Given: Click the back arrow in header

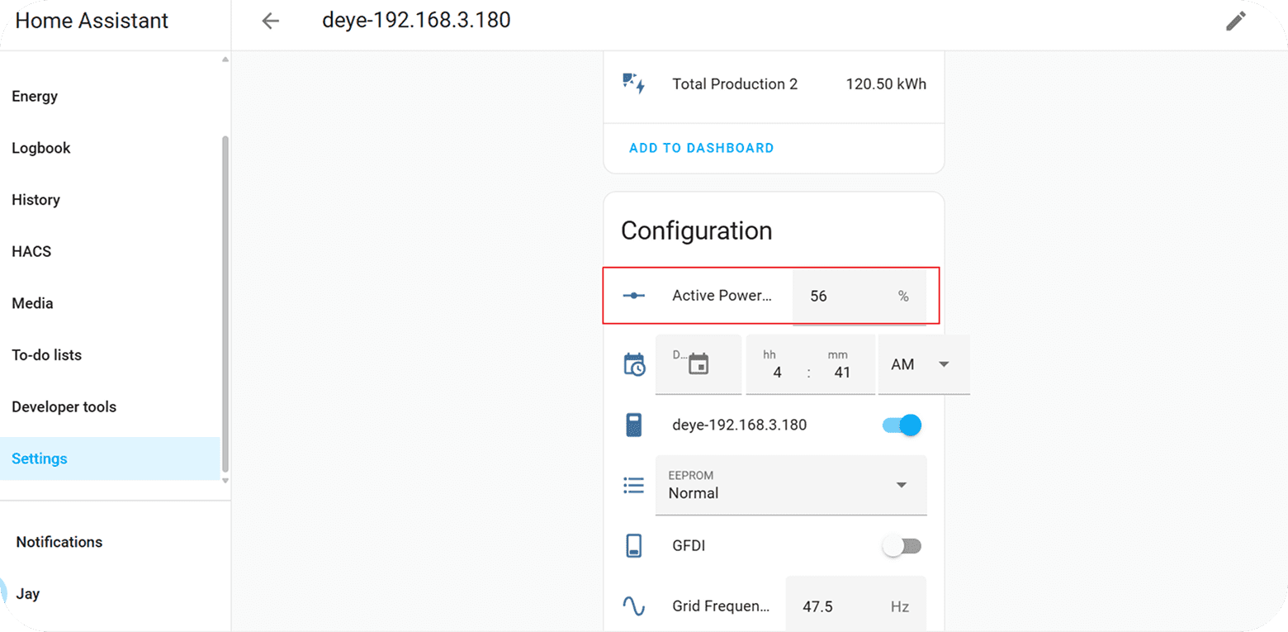Looking at the screenshot, I should pyautogui.click(x=270, y=21).
